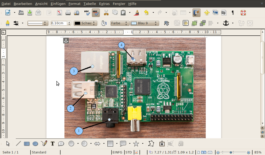The image size is (265, 155).
Task: Open Fontwork Gallery icon
Action: [x=162, y=144]
